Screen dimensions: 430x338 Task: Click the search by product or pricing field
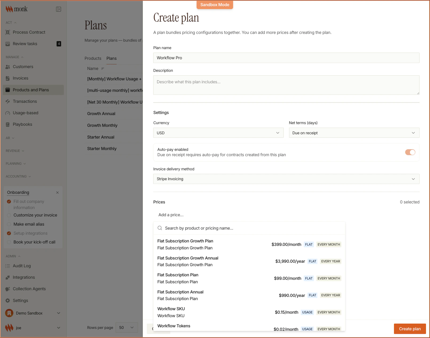pos(249,228)
